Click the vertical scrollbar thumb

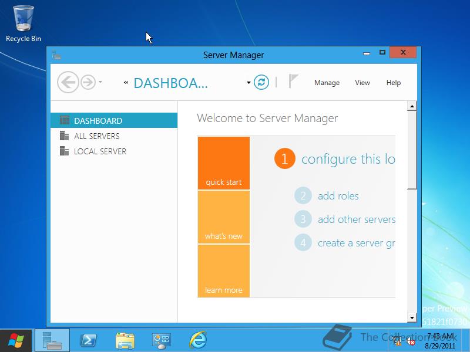click(412, 150)
